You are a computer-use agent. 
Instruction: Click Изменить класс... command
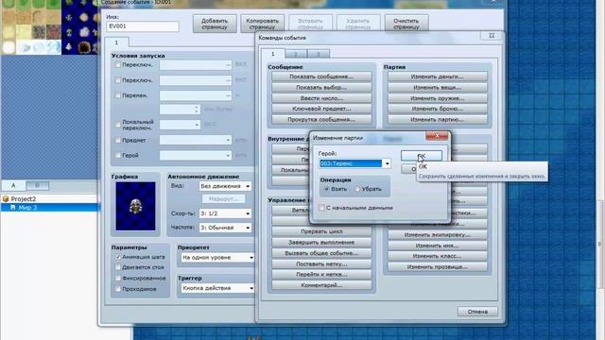click(437, 256)
